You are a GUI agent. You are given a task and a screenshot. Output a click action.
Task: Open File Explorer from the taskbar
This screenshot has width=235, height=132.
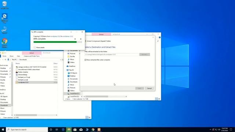[69, 129]
